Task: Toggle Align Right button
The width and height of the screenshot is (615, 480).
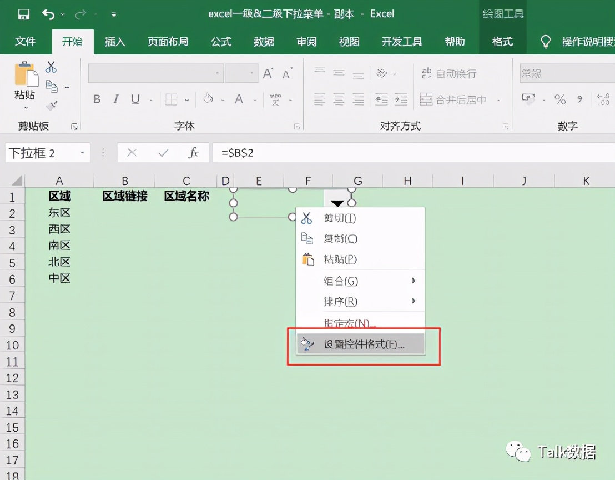Action: [x=358, y=99]
